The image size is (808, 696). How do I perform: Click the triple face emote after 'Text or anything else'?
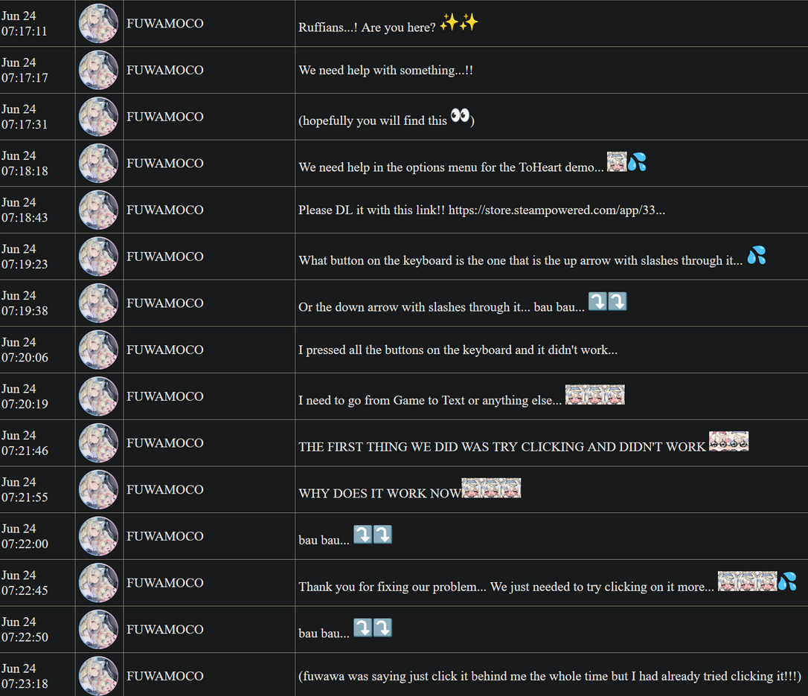pyautogui.click(x=594, y=395)
